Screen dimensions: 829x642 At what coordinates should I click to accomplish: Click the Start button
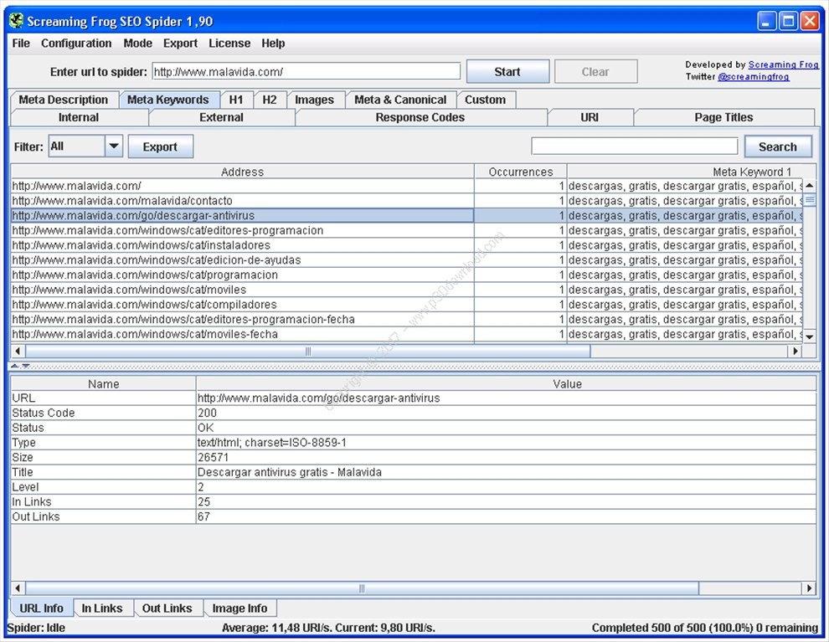click(x=507, y=71)
